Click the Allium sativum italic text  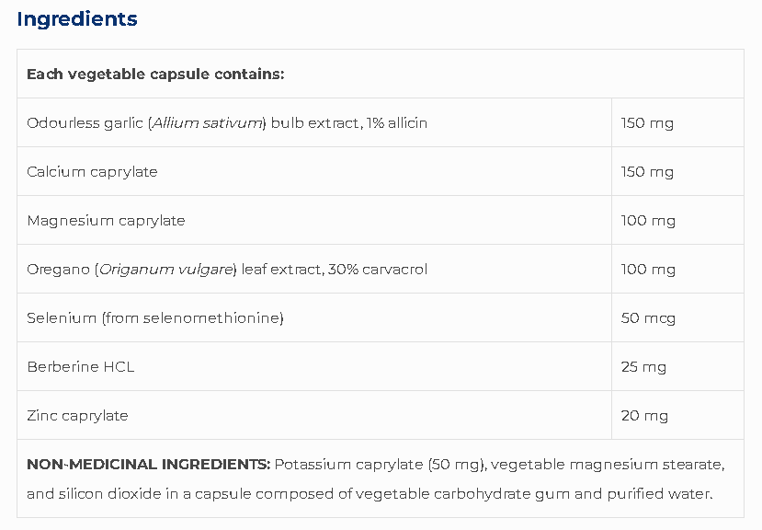(x=208, y=123)
